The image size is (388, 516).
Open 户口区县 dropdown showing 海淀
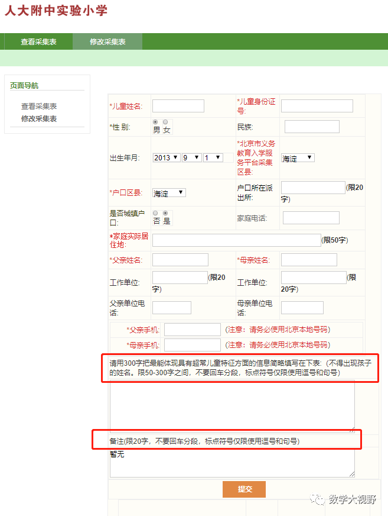click(x=169, y=193)
